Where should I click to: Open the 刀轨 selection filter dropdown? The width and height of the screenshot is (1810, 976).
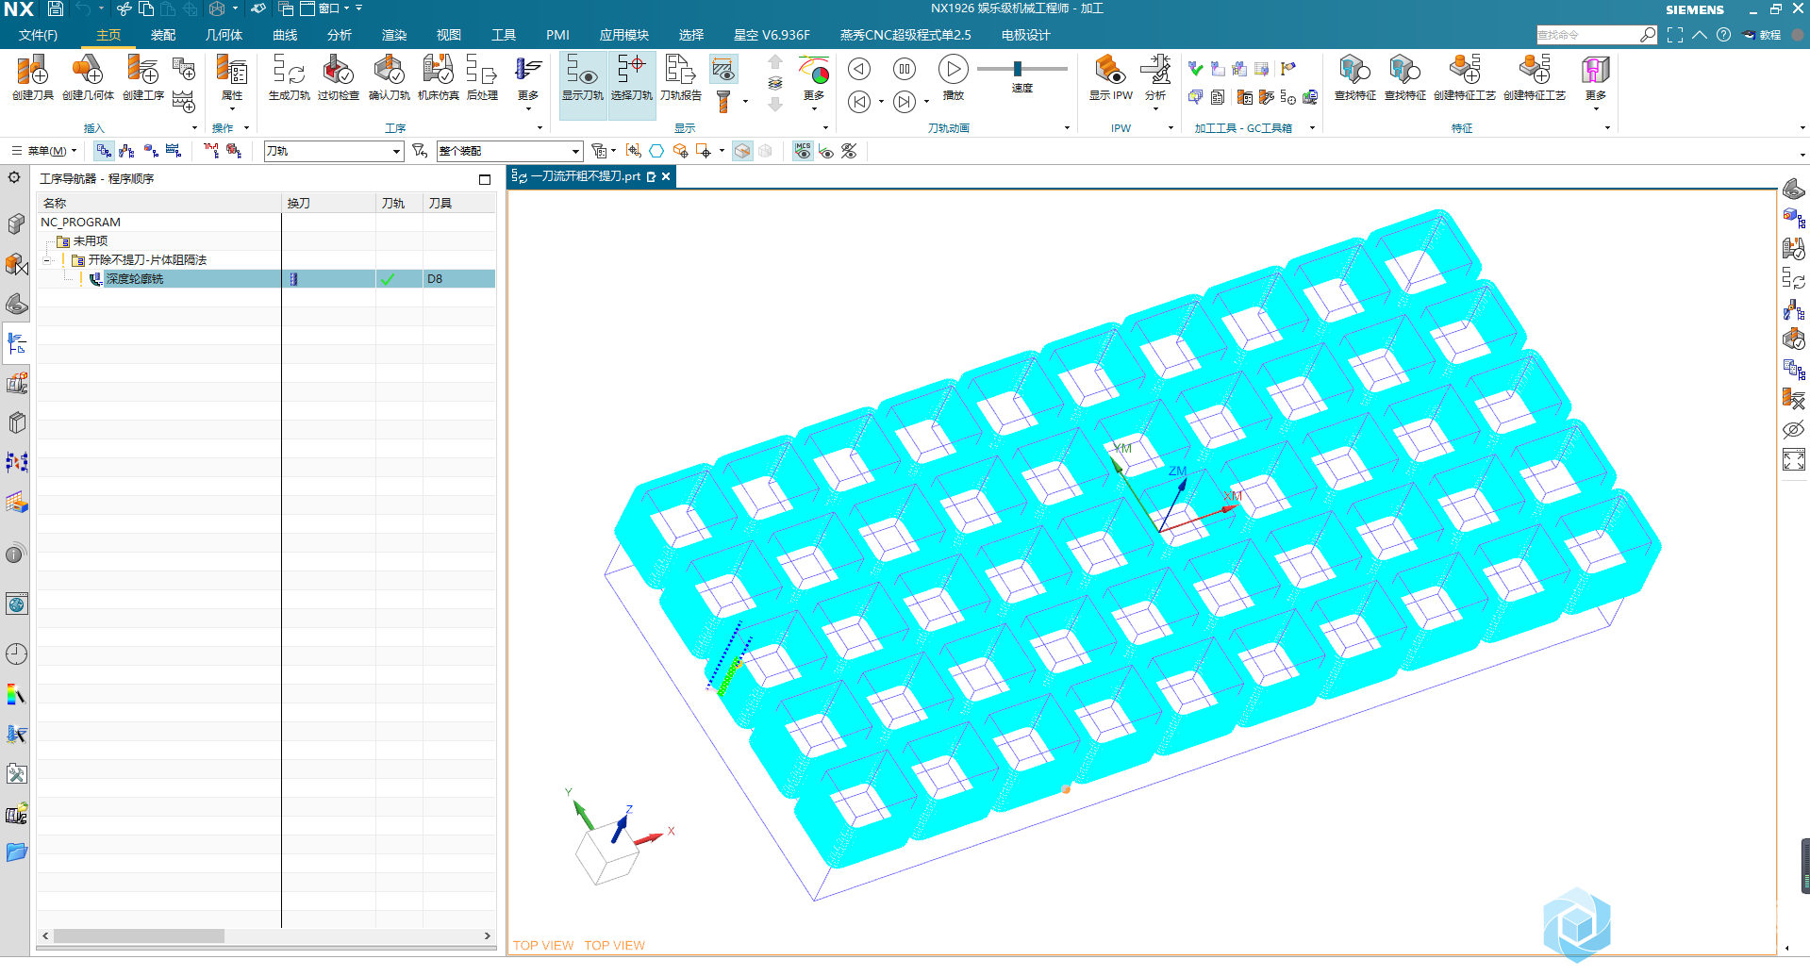334,151
